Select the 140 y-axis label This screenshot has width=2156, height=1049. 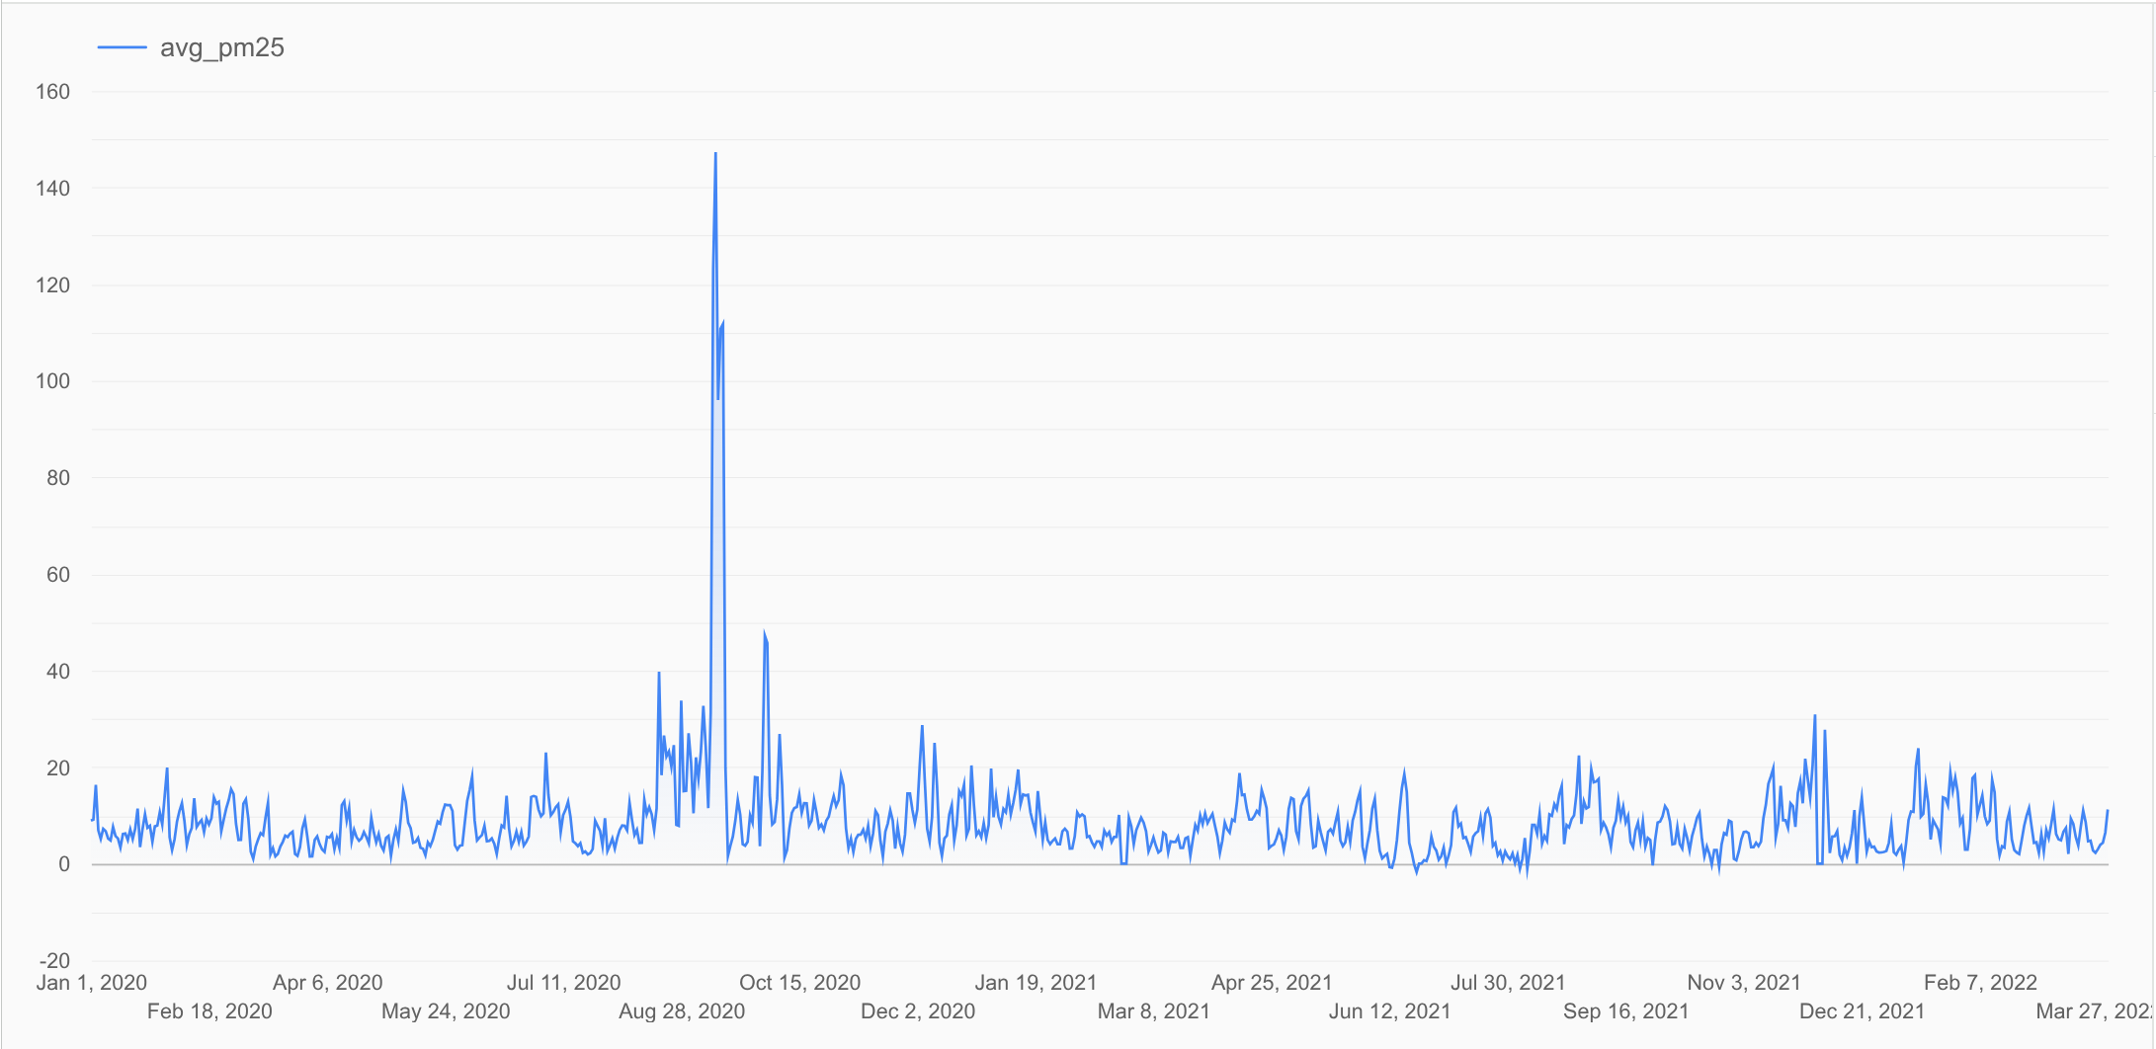pos(52,189)
